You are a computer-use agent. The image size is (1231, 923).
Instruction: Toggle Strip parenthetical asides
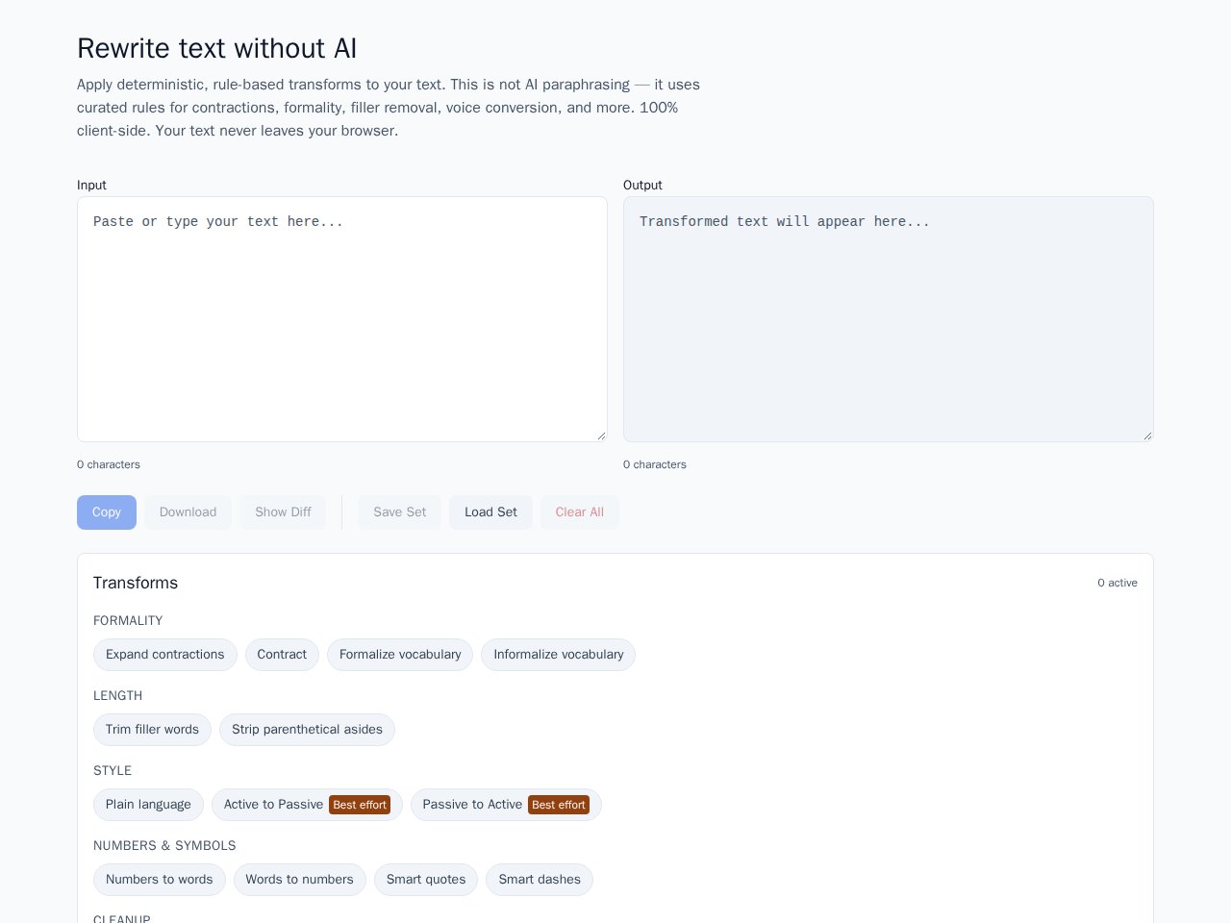pyautogui.click(x=307, y=730)
